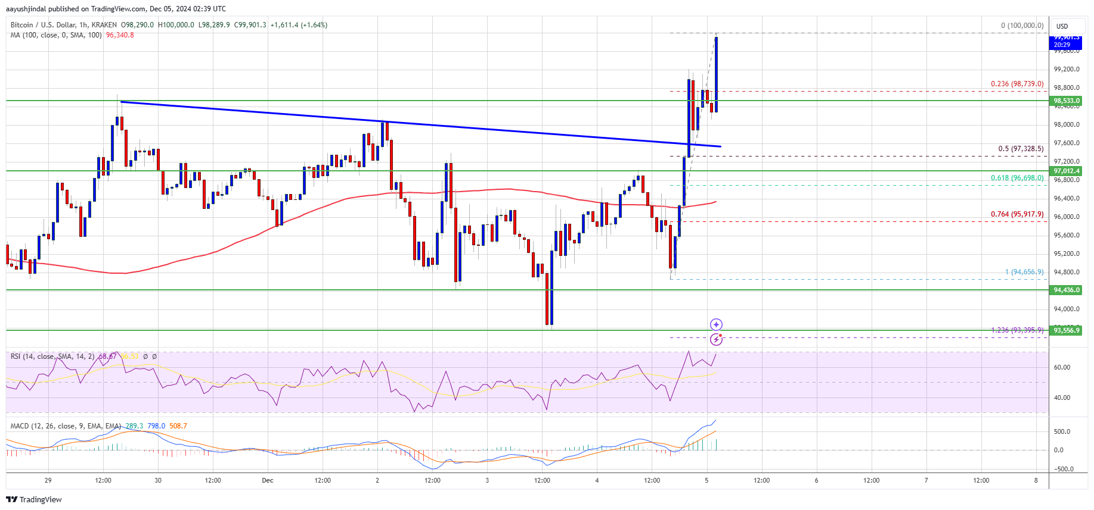Click the Dec label on the time axis

(x=268, y=480)
